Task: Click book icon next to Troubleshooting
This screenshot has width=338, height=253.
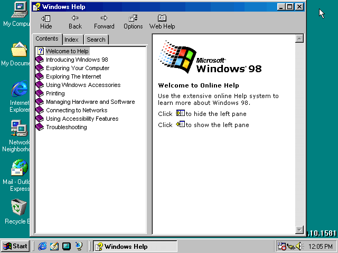Action: (x=40, y=127)
